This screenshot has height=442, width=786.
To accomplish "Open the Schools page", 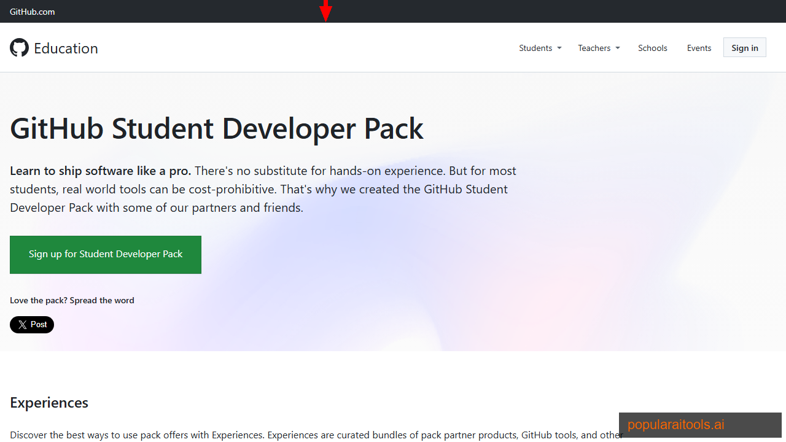I will point(652,48).
